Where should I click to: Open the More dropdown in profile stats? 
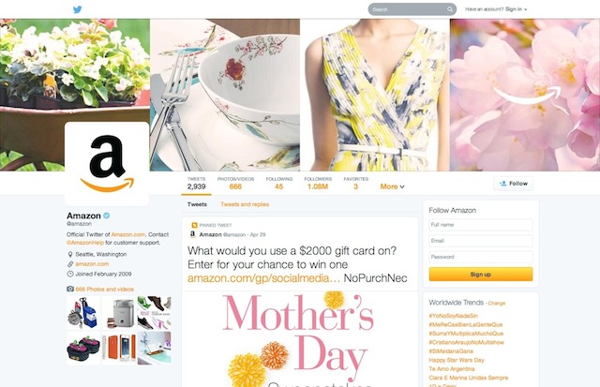pos(392,186)
